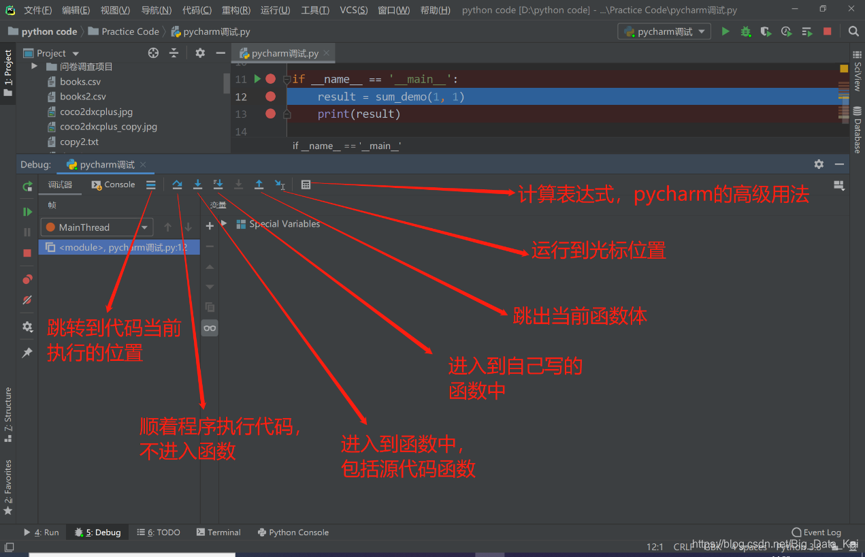
Task: Open View Breakpoints icon
Action: pos(27,279)
